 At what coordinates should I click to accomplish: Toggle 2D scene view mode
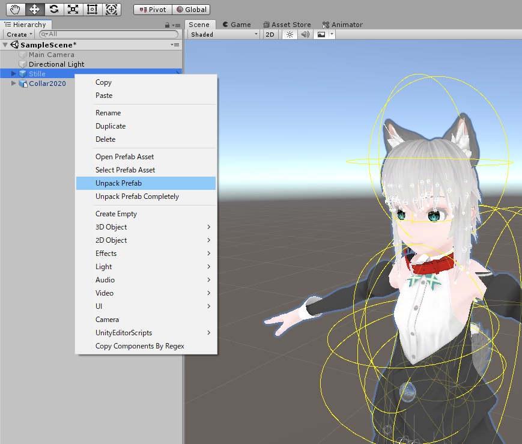pyautogui.click(x=270, y=34)
